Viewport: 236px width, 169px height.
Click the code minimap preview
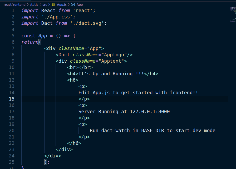pos(233,14)
